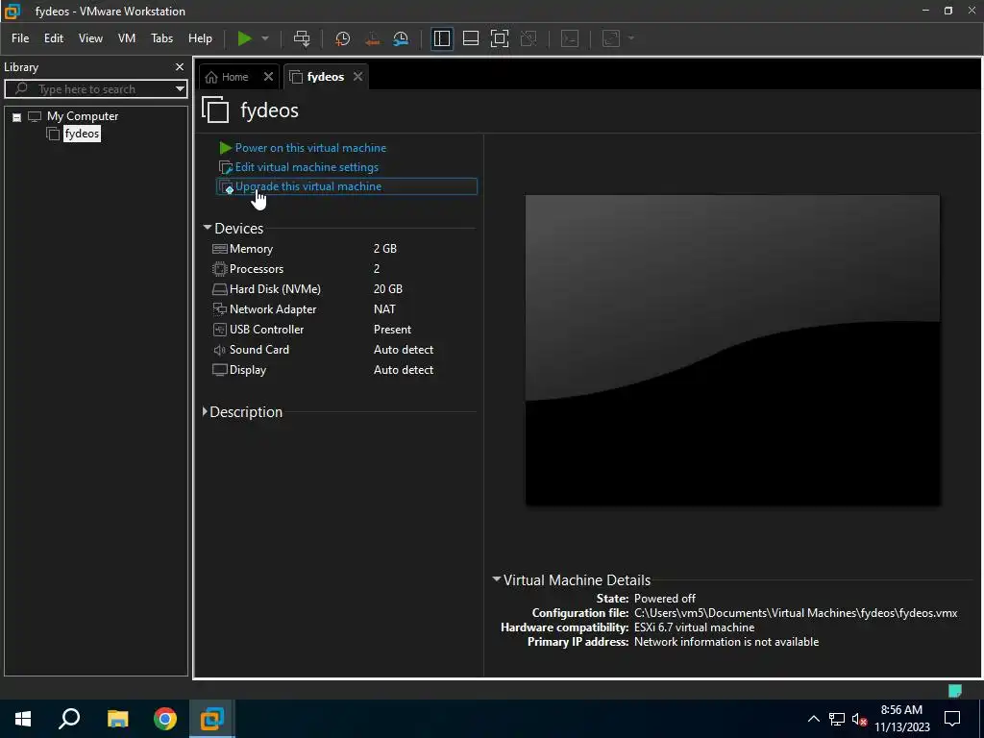Open the VM menu
984x738 pixels.
[x=127, y=38]
